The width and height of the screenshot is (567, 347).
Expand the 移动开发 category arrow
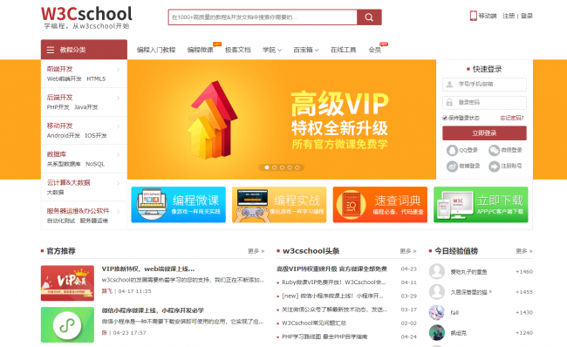[x=119, y=126]
